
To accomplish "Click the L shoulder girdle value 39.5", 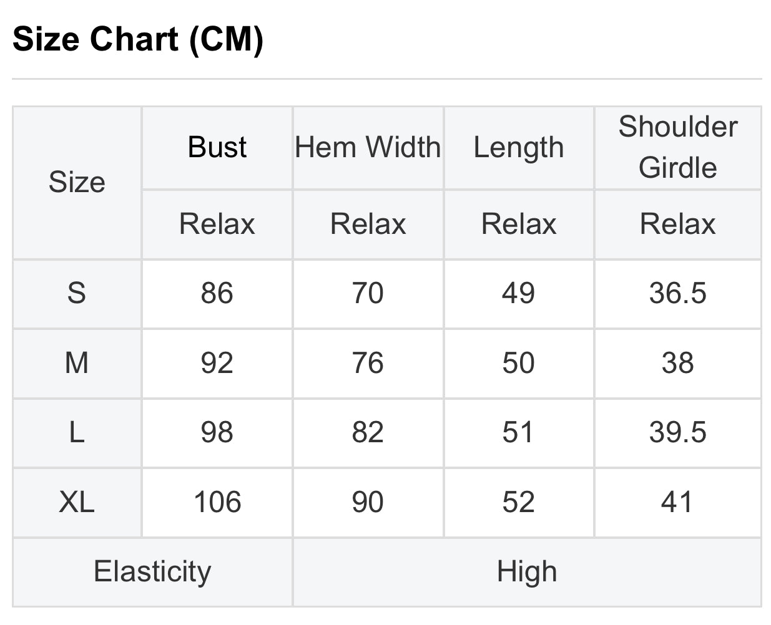I will pos(677,432).
